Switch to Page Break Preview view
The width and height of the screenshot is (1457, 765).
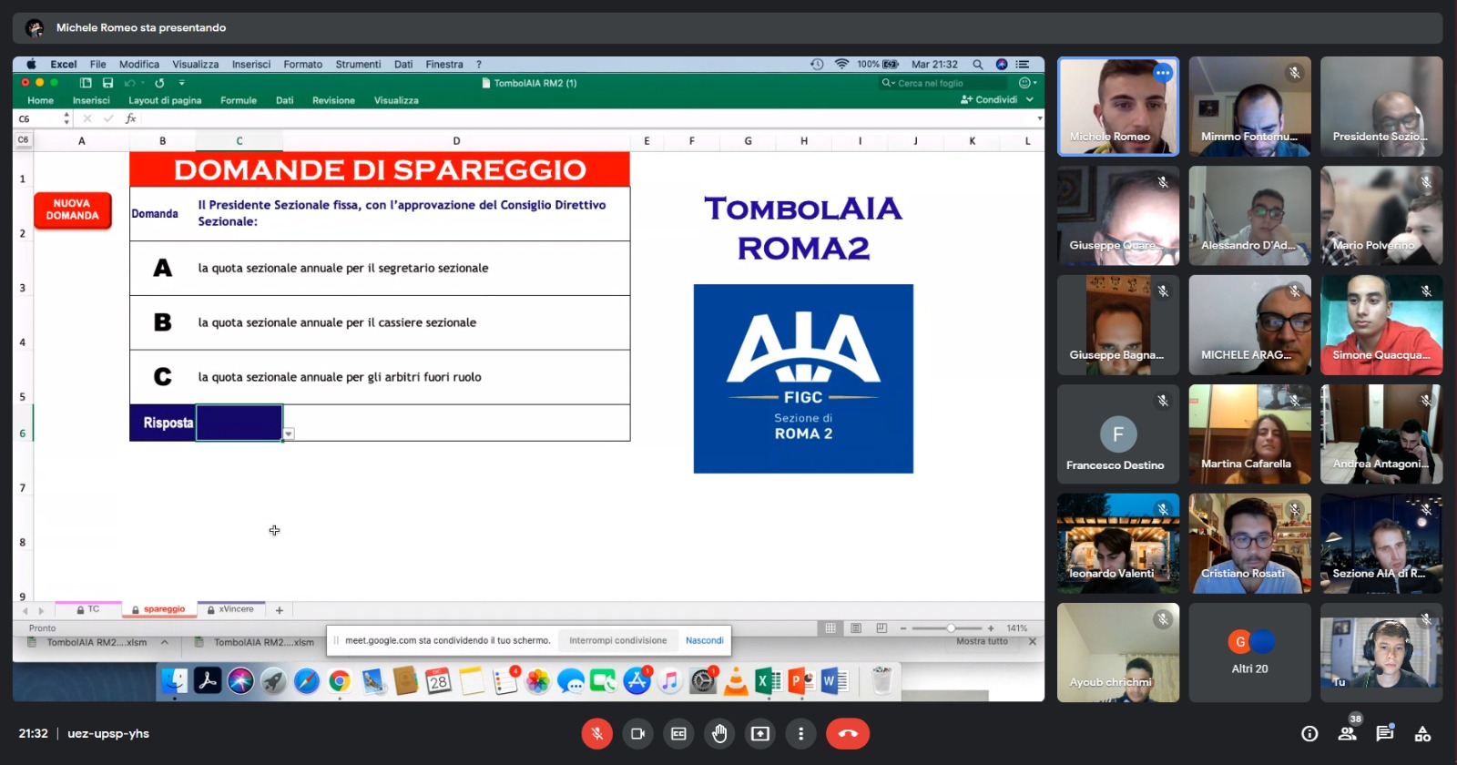tap(881, 628)
